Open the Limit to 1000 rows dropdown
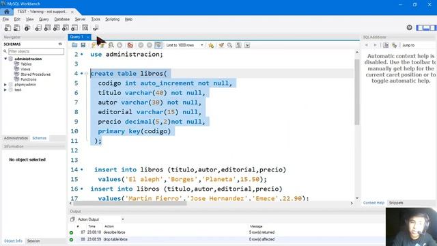Screen dimensions: 437x246 [x=184, y=45]
